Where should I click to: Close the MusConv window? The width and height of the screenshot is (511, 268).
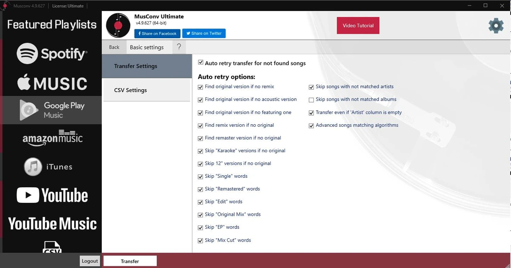(502, 6)
